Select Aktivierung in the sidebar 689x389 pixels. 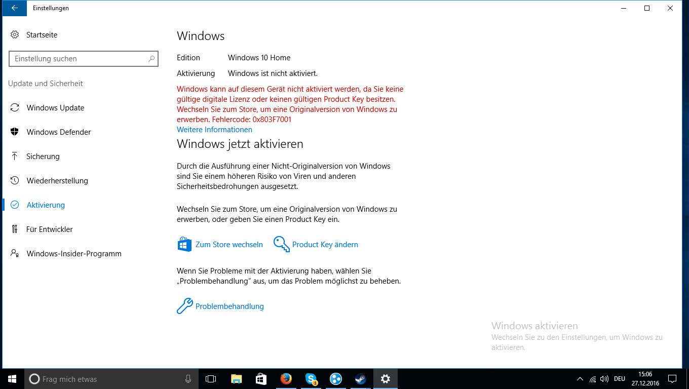[x=46, y=205]
